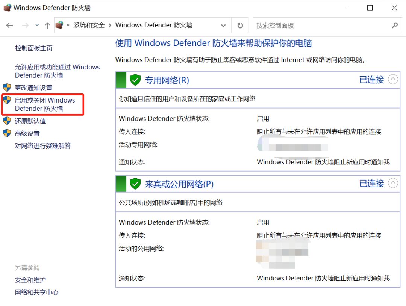Open 启用或关闭 Windows Defender 防火墙

(45, 104)
